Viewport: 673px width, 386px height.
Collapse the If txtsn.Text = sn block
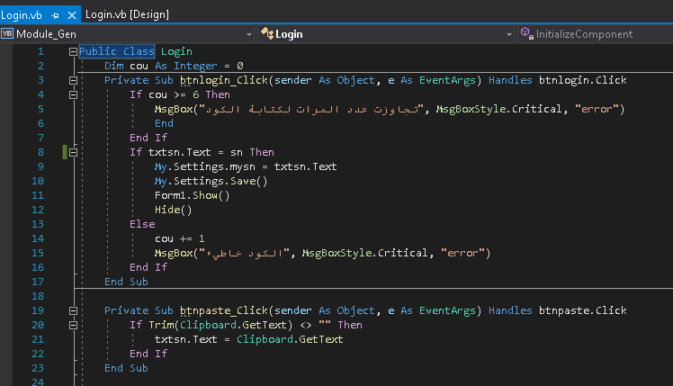point(73,152)
